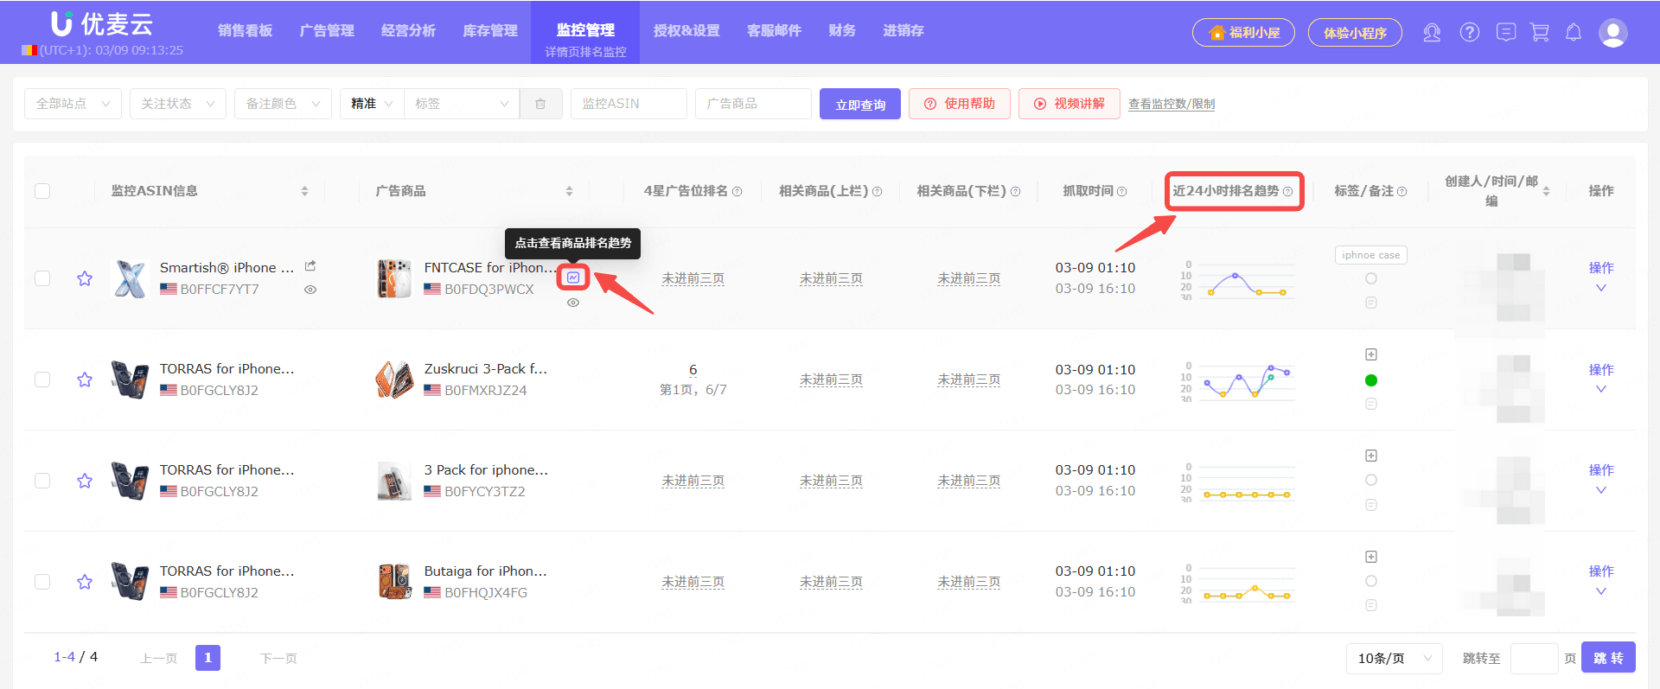Open the 视频讲解 video button
Image resolution: width=1660 pixels, height=689 pixels.
coord(1069,104)
